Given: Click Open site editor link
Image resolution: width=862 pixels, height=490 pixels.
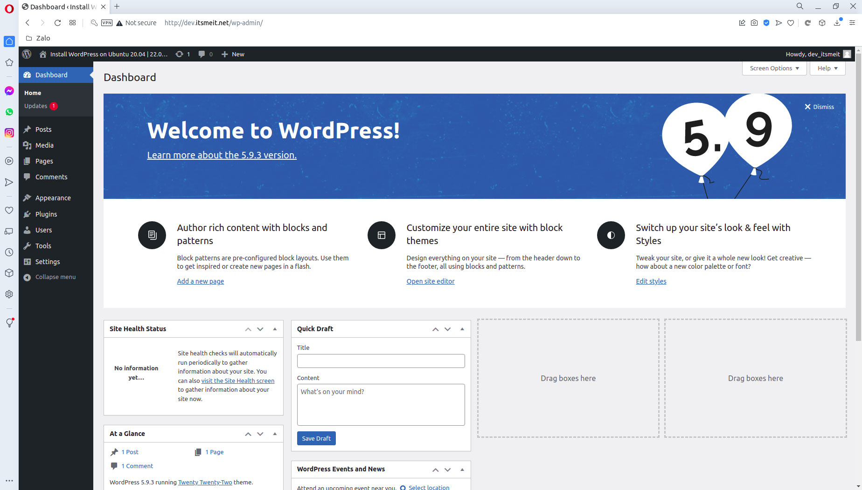Looking at the screenshot, I should click(430, 281).
